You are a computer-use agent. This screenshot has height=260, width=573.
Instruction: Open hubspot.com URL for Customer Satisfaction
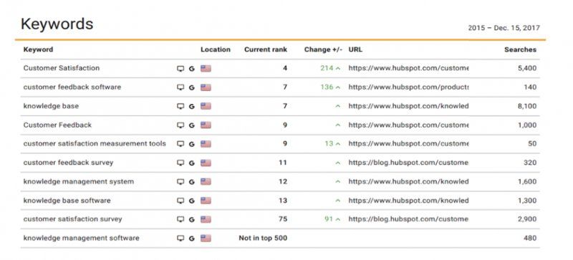click(408, 68)
